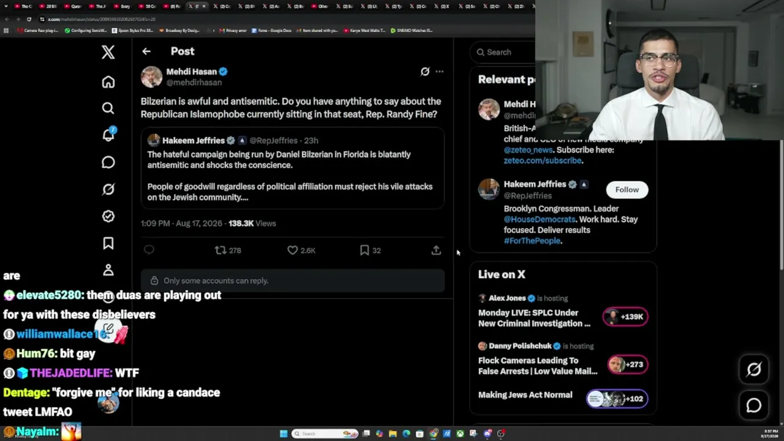
Task: Open Discord from the taskbar
Action: tap(487, 434)
